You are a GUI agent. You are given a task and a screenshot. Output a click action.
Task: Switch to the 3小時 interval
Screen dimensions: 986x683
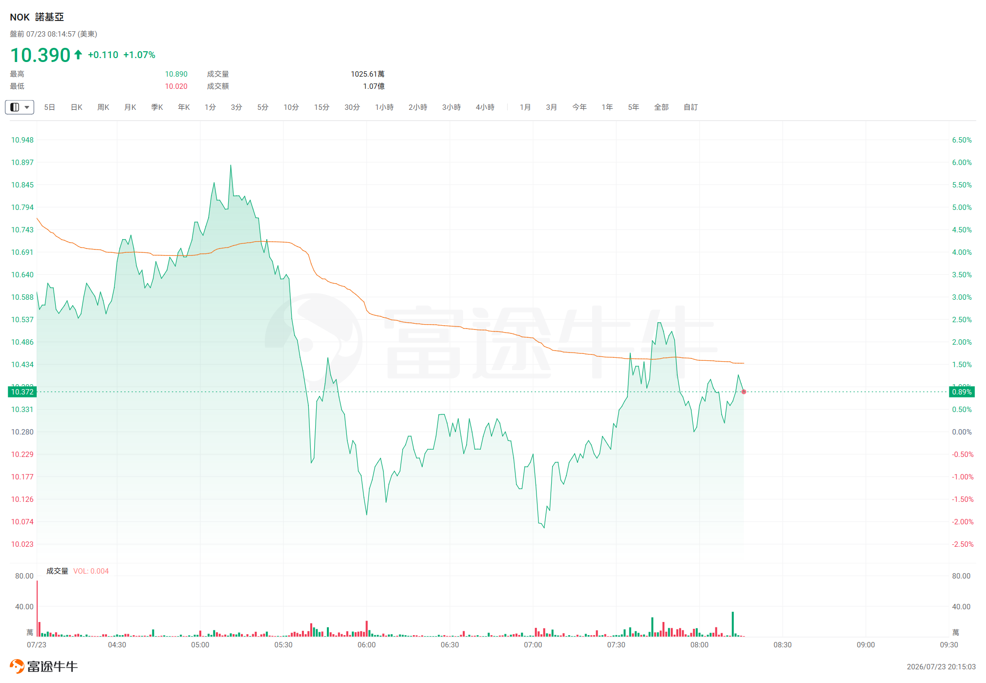tap(451, 107)
